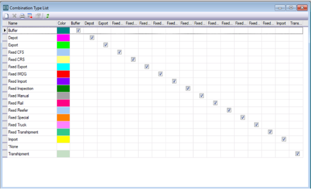Select the yellow Import color swatch
Screen dimensions: 311x193
63,139
